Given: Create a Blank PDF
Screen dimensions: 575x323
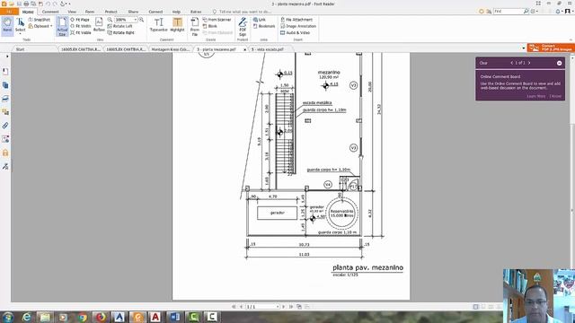Looking at the screenshot, I should click(210, 26).
